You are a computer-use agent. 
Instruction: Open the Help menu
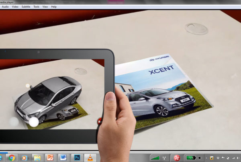click(x=54, y=7)
